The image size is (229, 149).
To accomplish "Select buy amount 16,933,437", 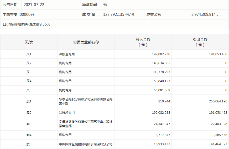I will (162, 144).
